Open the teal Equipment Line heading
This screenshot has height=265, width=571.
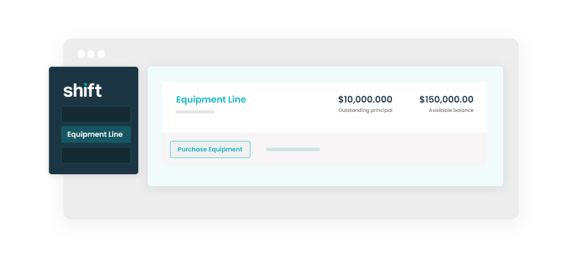click(211, 100)
